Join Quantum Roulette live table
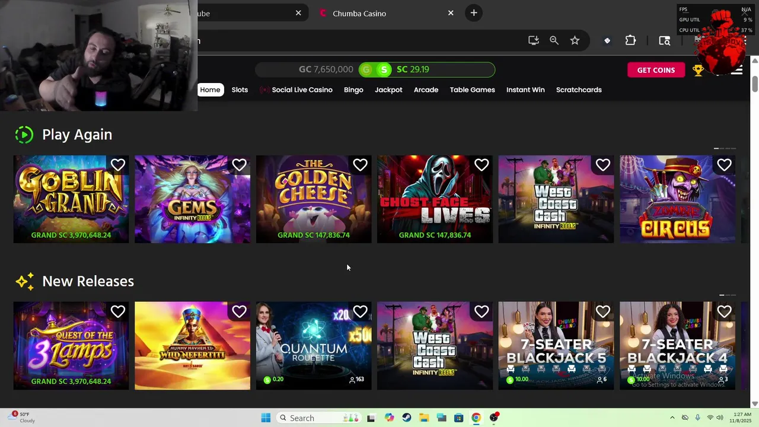Viewport: 759px width, 427px height. click(x=314, y=346)
